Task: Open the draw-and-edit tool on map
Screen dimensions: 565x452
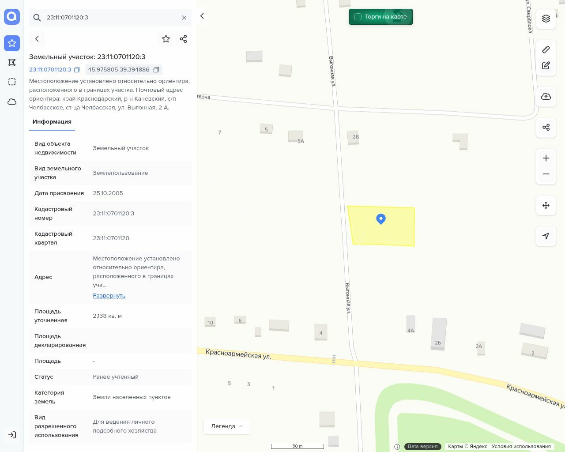Action: [546, 66]
